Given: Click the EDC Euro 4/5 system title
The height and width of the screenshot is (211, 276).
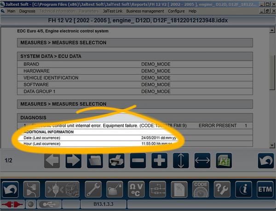Looking at the screenshot, I should coord(63,31).
